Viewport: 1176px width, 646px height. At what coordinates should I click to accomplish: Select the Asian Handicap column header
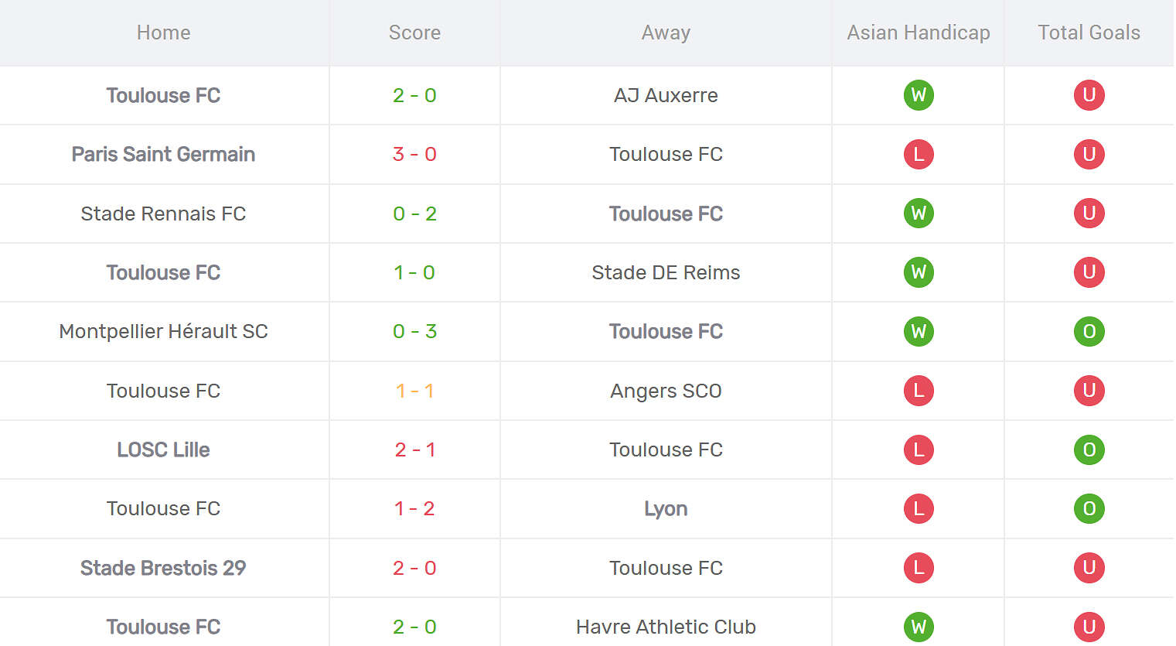(x=919, y=32)
